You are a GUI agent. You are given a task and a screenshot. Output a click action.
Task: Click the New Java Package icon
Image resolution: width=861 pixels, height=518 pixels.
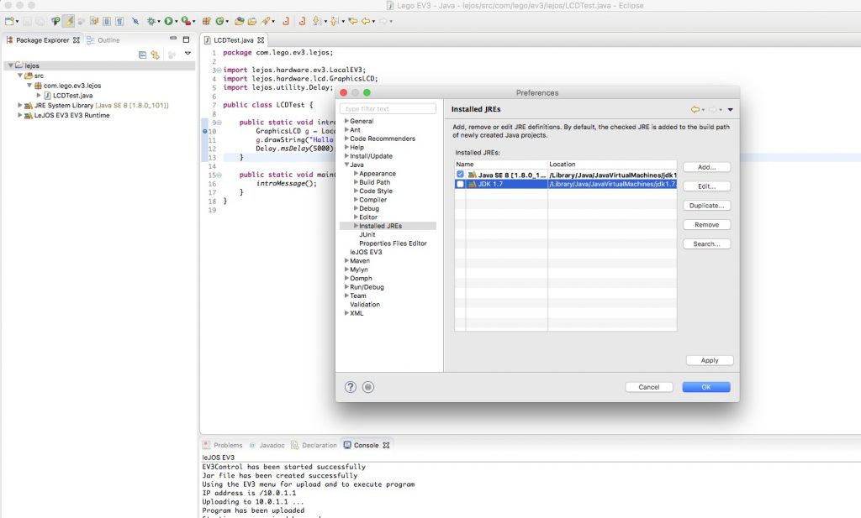[x=207, y=21]
